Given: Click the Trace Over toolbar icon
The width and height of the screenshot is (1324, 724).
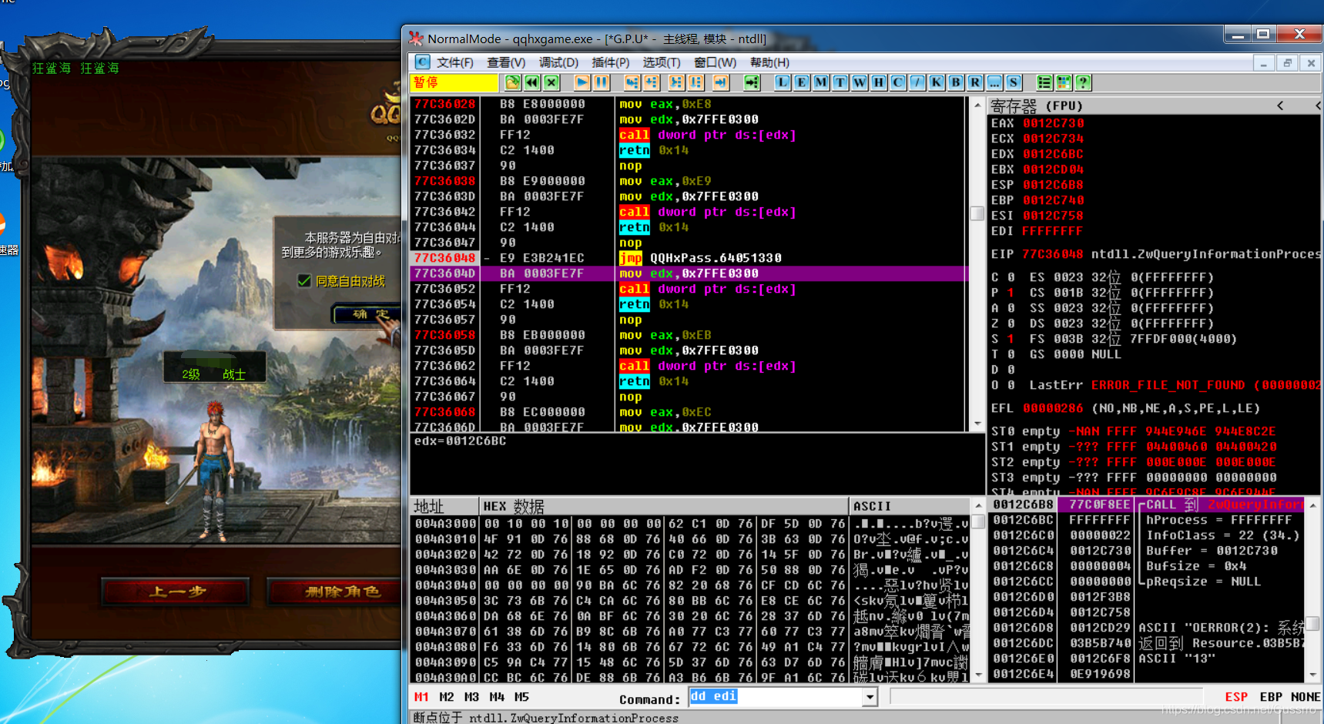Looking at the screenshot, I should tap(696, 82).
